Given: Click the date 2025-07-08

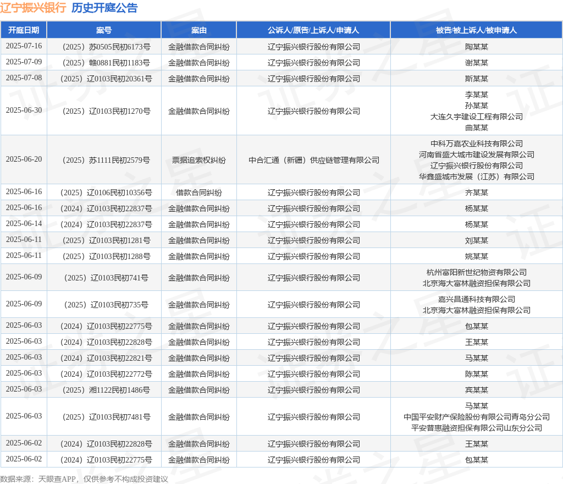Looking at the screenshot, I should point(24,78).
